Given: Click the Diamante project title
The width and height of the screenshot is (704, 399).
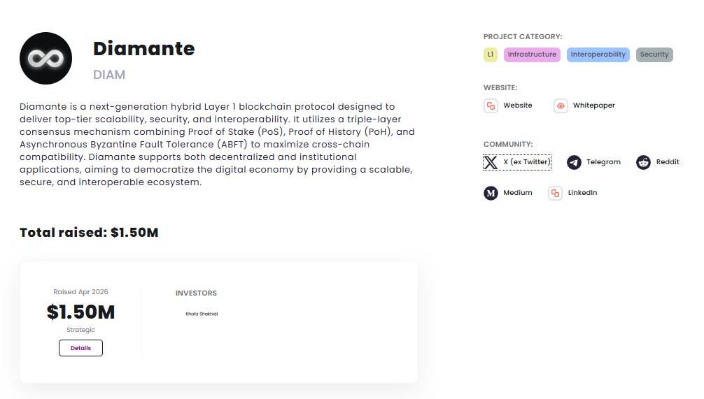Looking at the screenshot, I should point(143,49).
